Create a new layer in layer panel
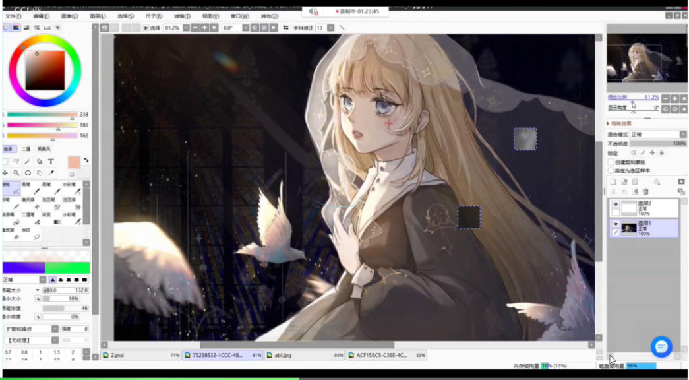 click(613, 181)
